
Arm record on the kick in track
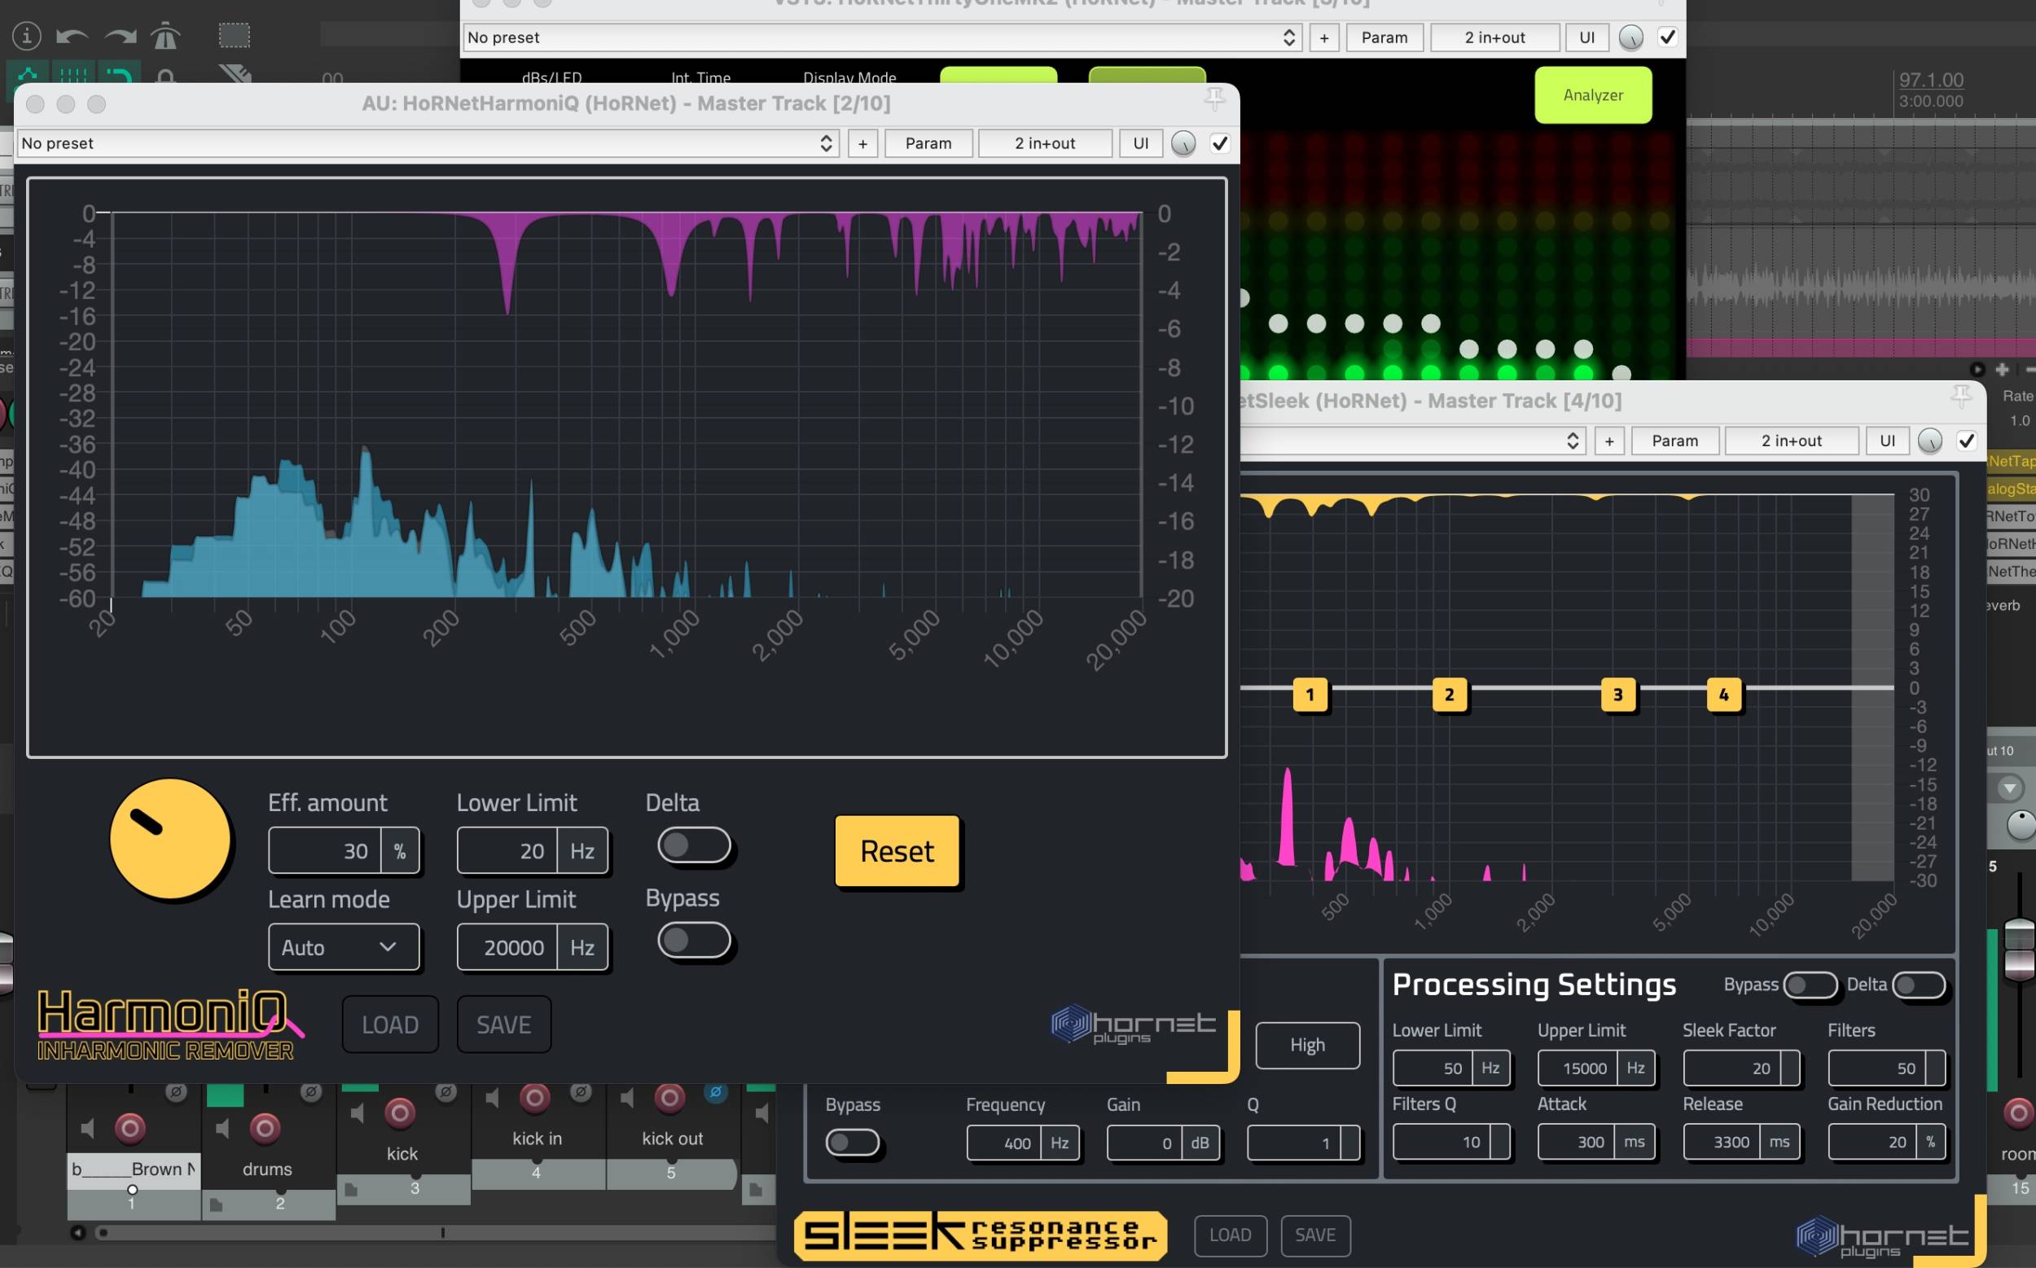pyautogui.click(x=534, y=1098)
